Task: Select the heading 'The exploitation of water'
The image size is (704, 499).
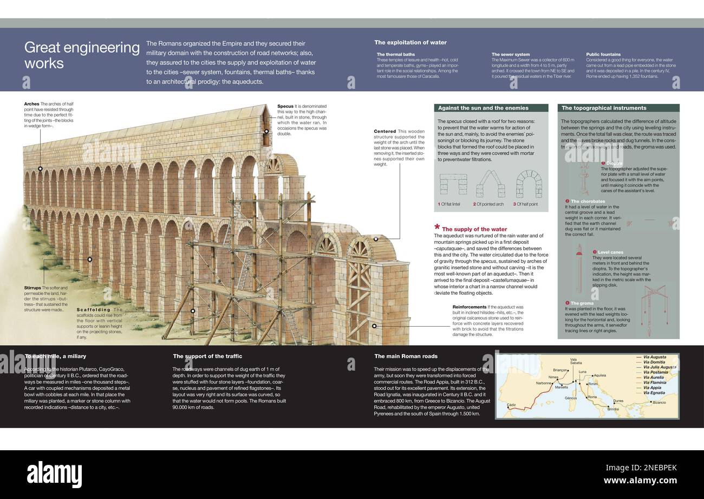Action: (410, 42)
